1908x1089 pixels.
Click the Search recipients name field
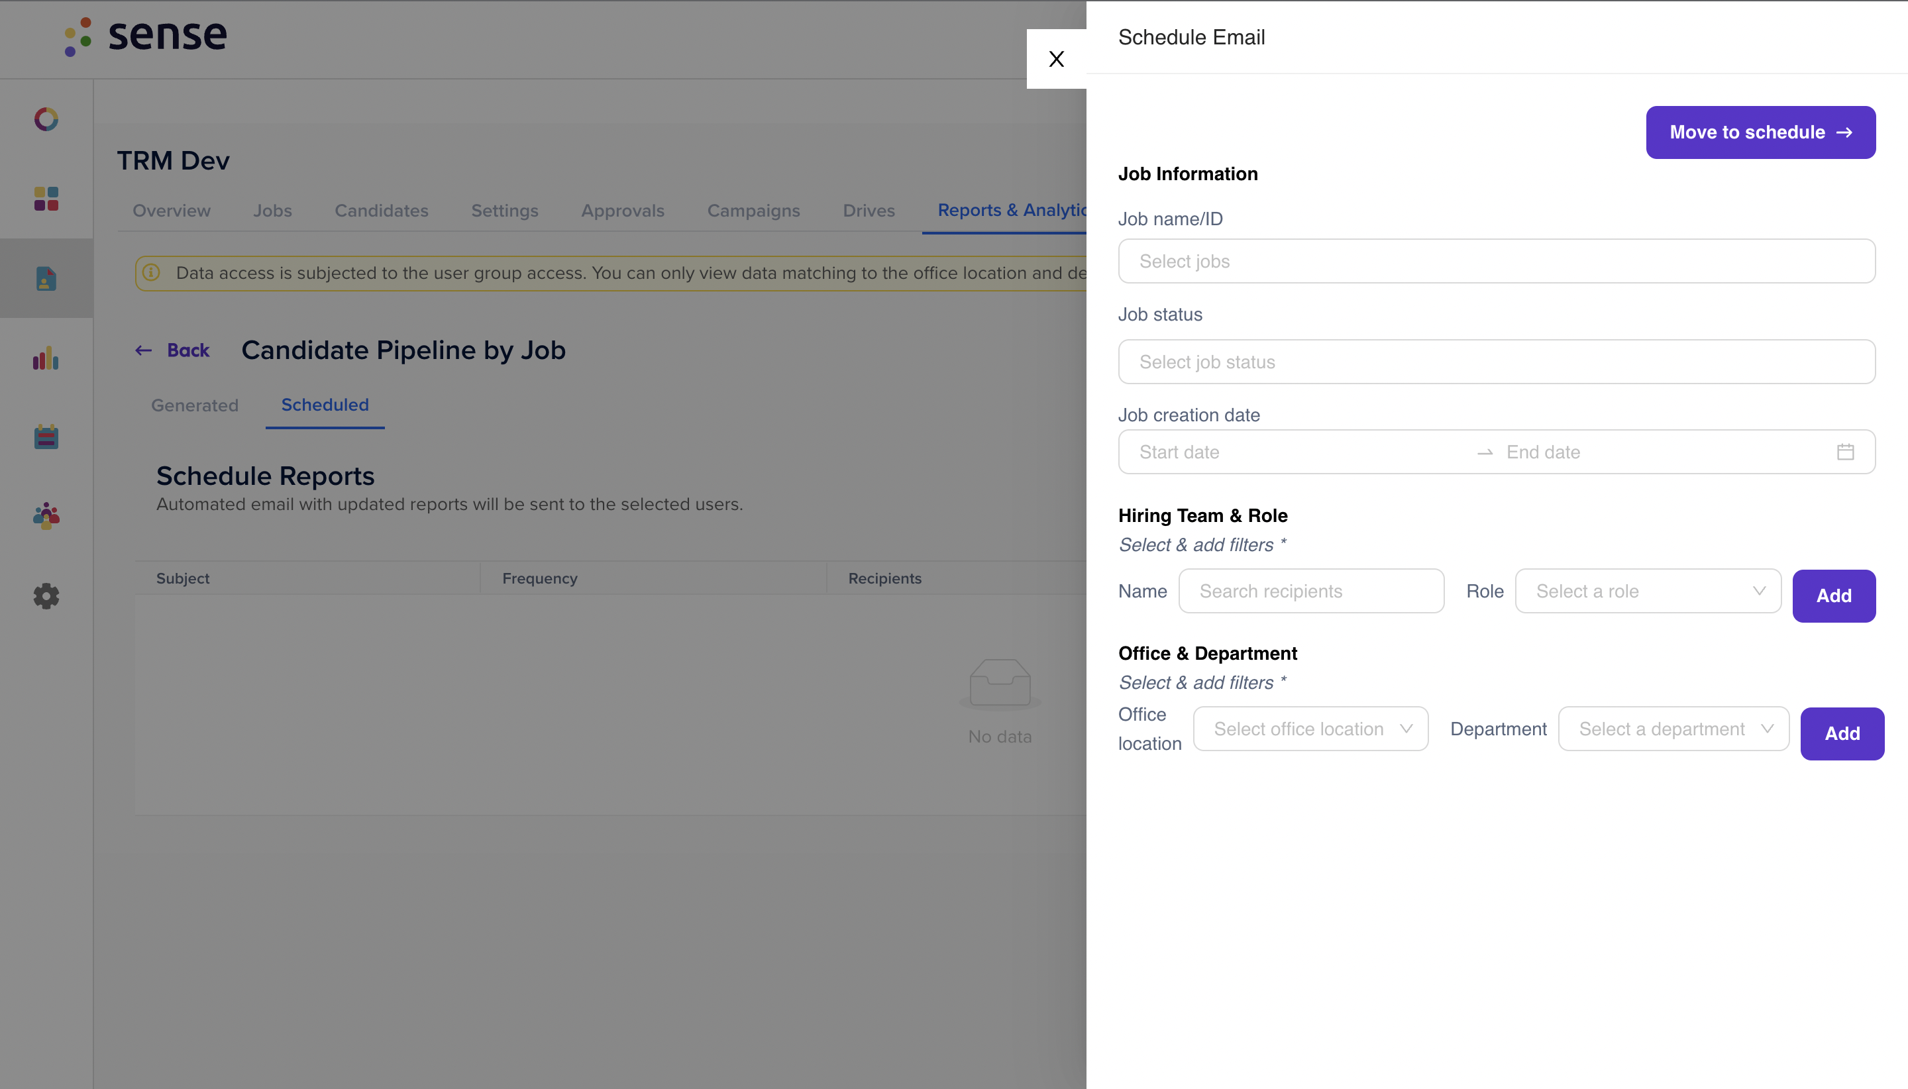click(1311, 591)
